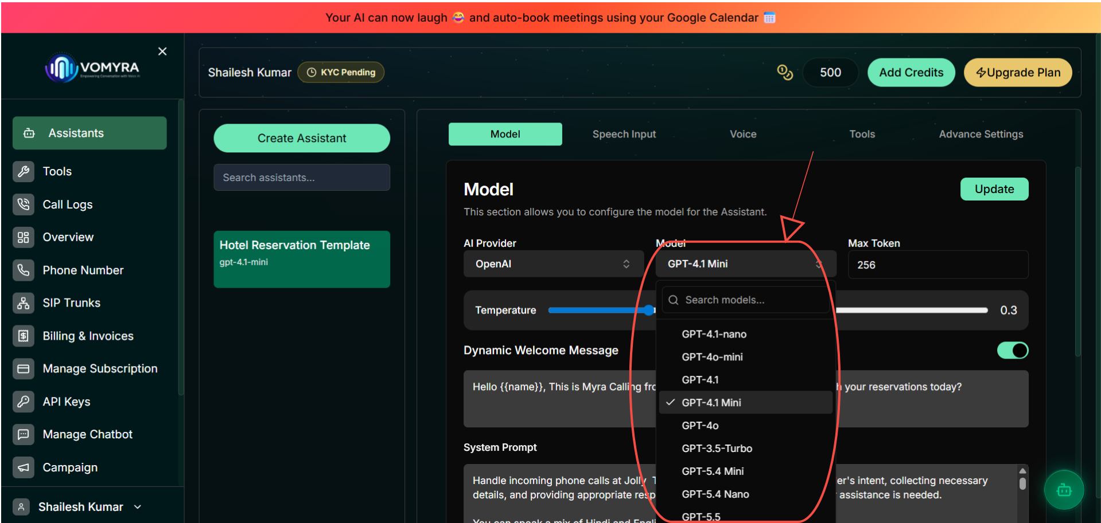Open Campaign in the sidebar
1101x523 pixels.
click(90, 467)
